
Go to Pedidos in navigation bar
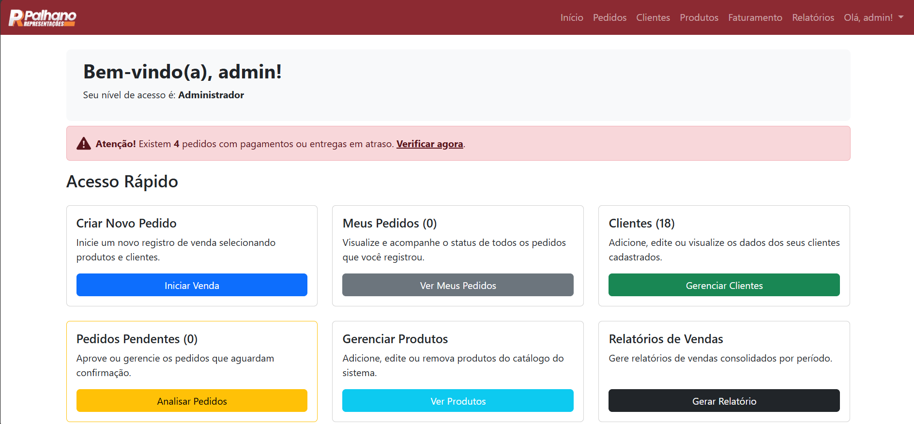pos(609,17)
